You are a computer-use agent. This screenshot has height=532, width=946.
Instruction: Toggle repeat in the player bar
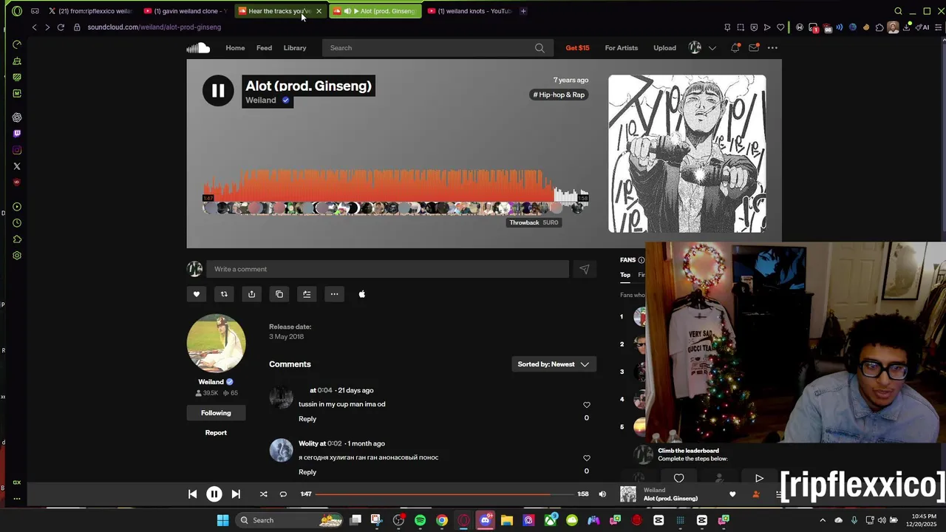[283, 494]
